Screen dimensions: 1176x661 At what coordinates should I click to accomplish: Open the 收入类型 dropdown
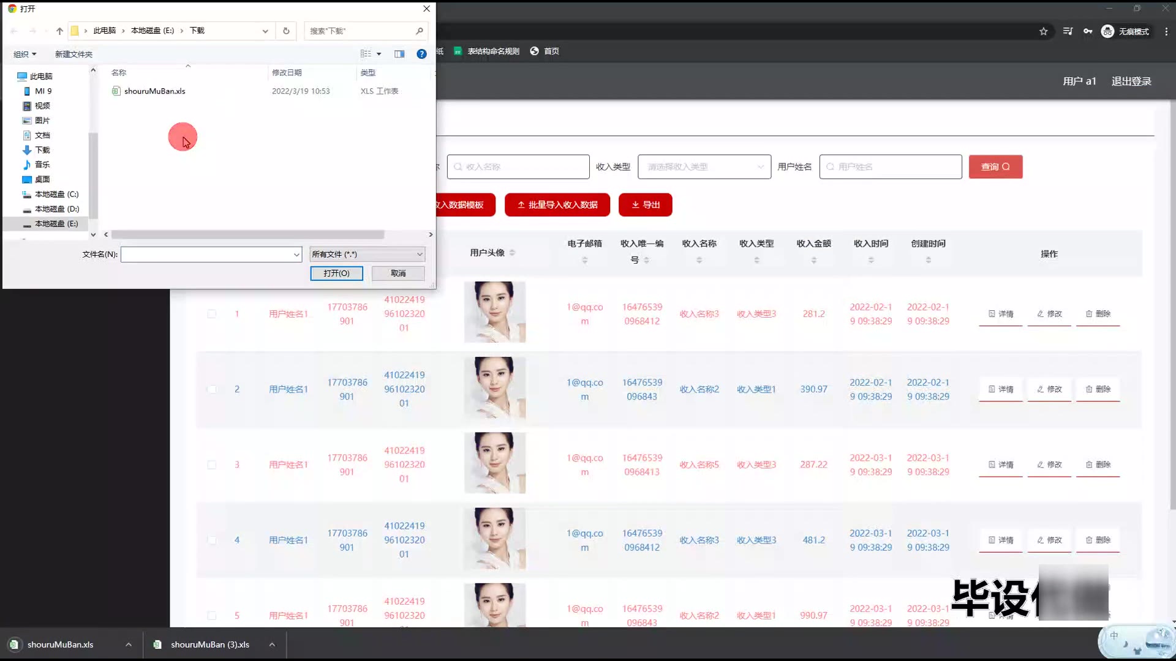click(x=704, y=166)
